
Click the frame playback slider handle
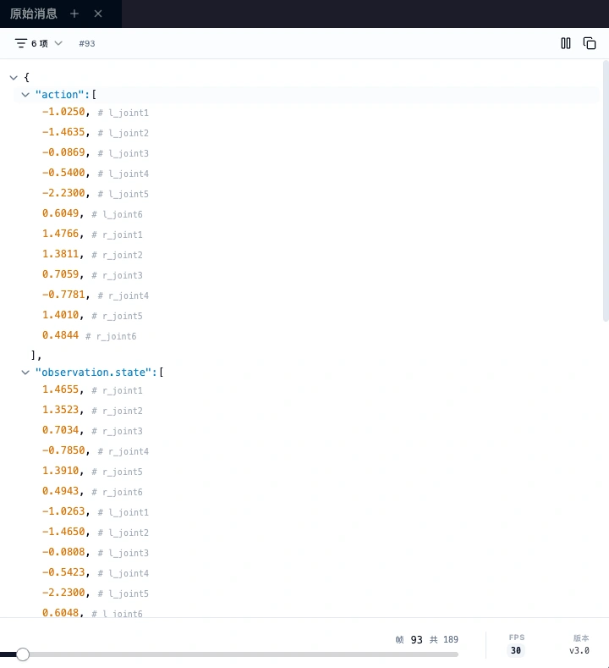coord(23,654)
